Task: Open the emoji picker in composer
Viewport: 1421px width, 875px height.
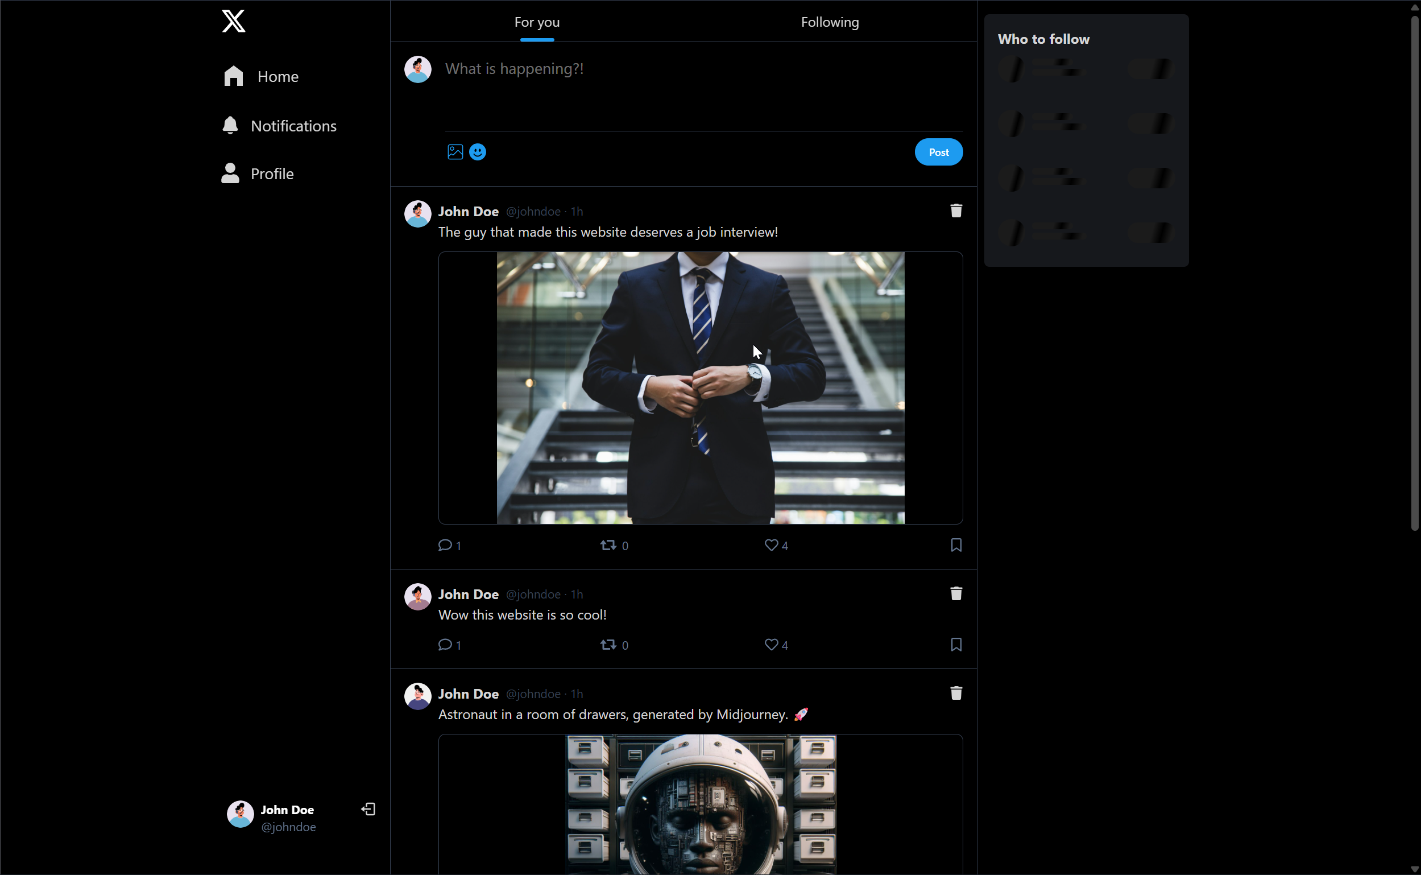Action: click(478, 152)
